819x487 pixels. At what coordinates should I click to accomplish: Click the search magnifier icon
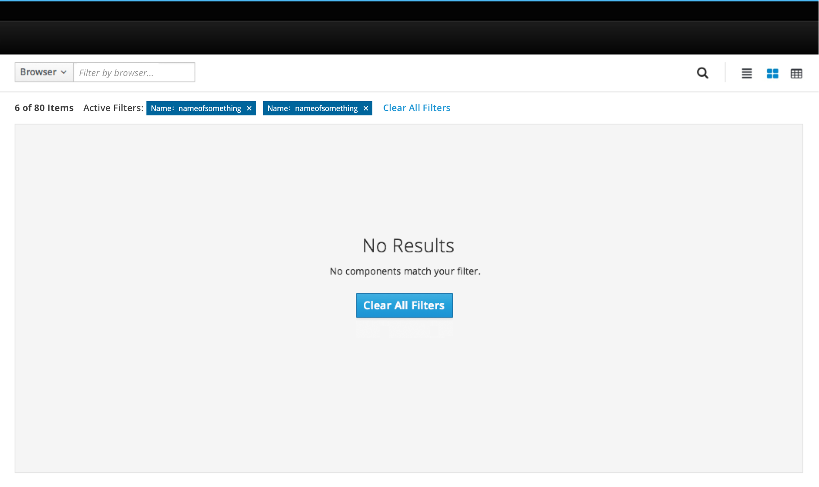point(703,73)
